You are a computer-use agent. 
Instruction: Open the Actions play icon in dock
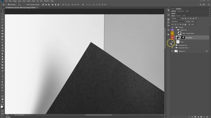(x=168, y=34)
